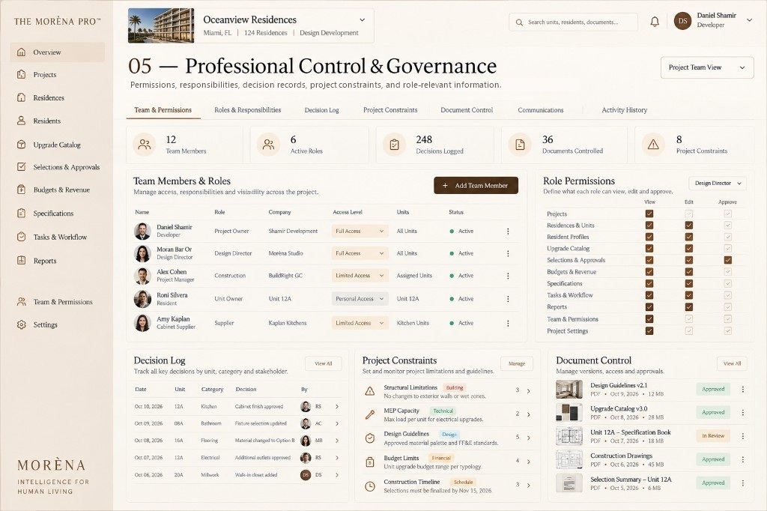The width and height of the screenshot is (767, 511).
Task: Change Roni Silvera's Personal Access level
Action: point(360,298)
